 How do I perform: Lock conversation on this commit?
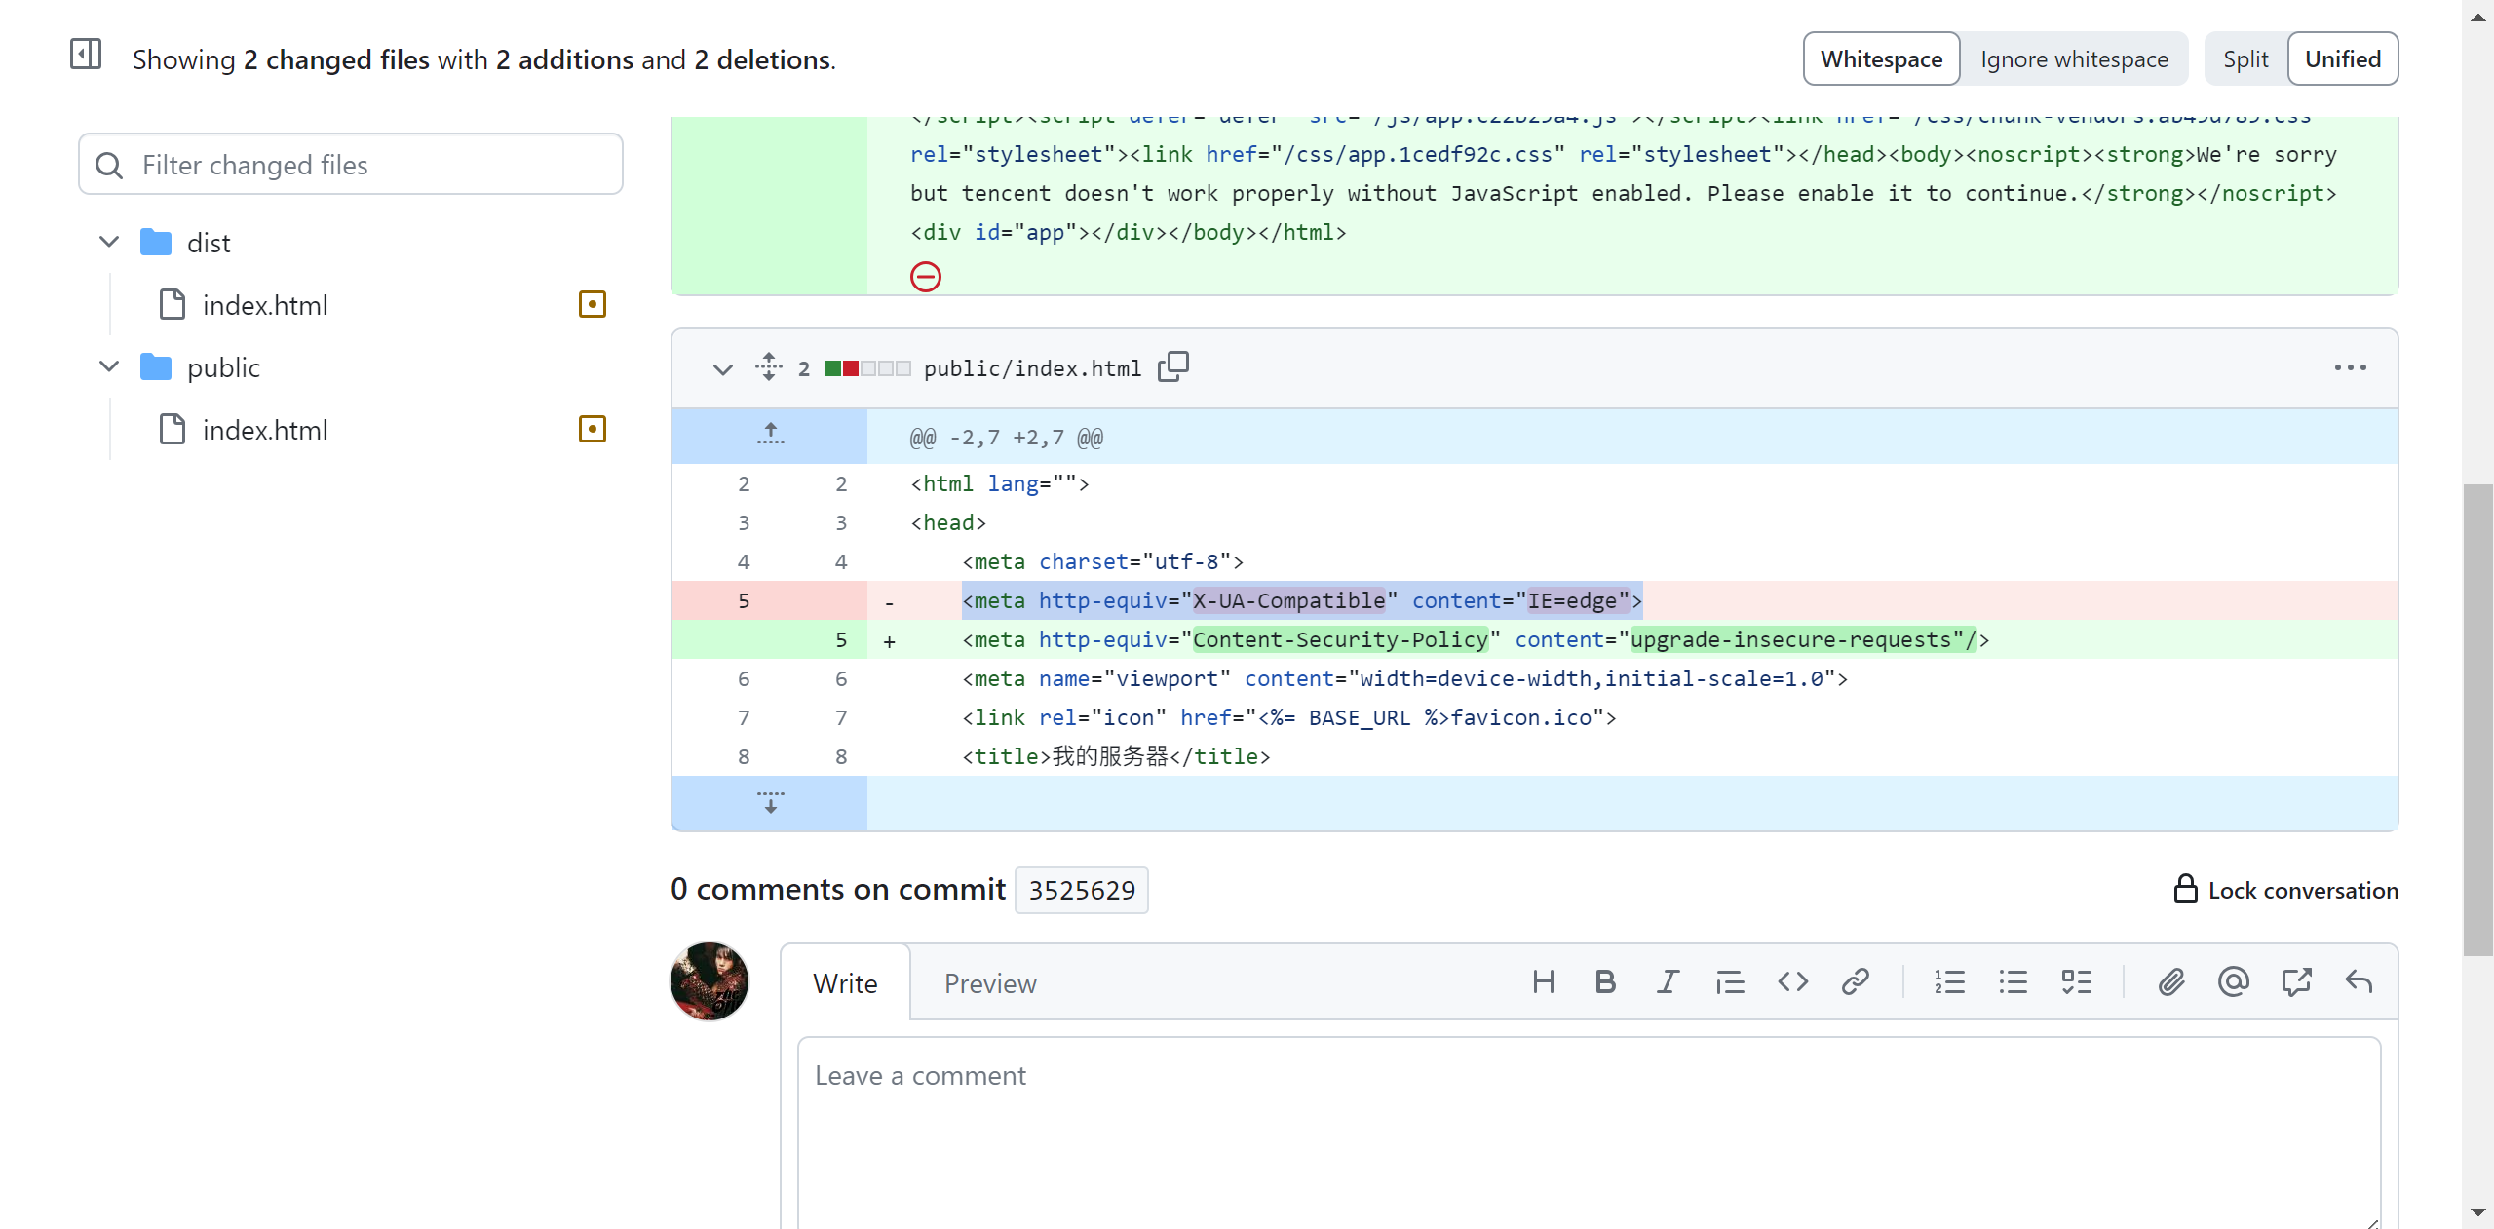point(2285,890)
